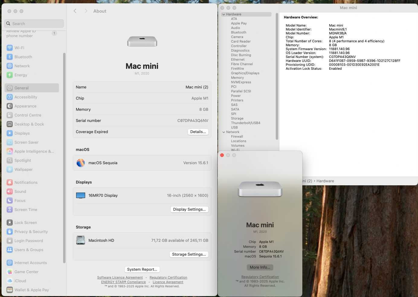
Task: Select Firewall under Network
Action: (237, 136)
